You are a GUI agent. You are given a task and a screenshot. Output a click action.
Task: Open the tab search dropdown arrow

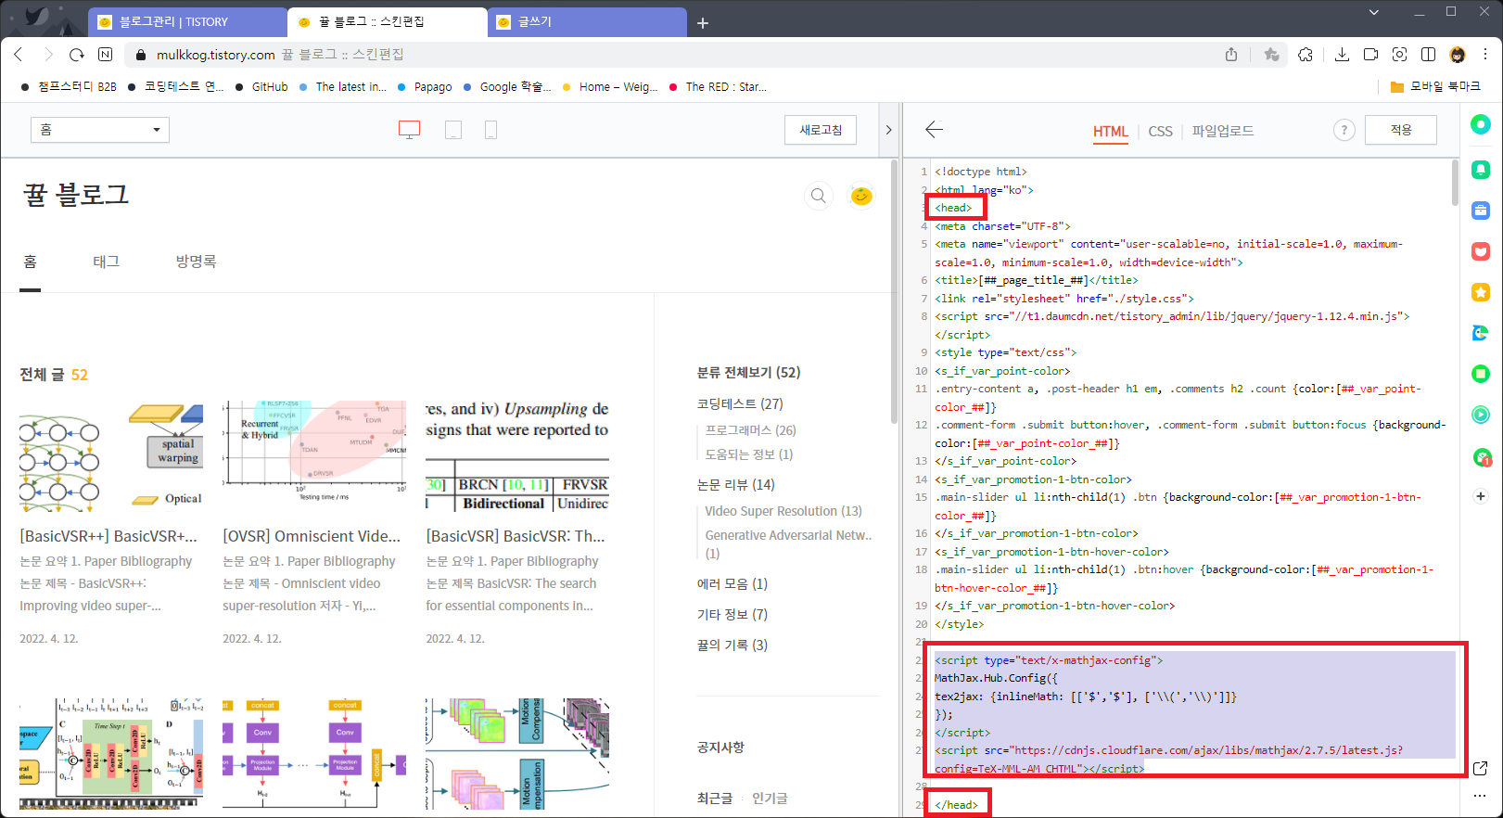[1374, 12]
